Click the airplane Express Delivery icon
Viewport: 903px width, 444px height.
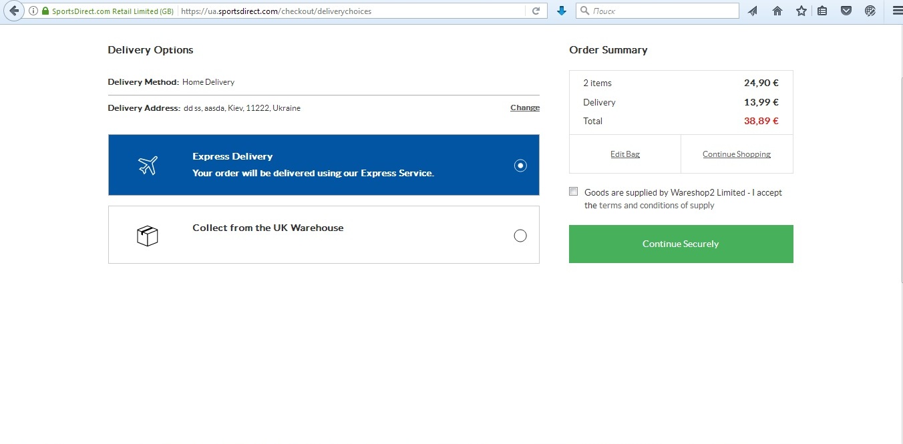click(x=148, y=165)
